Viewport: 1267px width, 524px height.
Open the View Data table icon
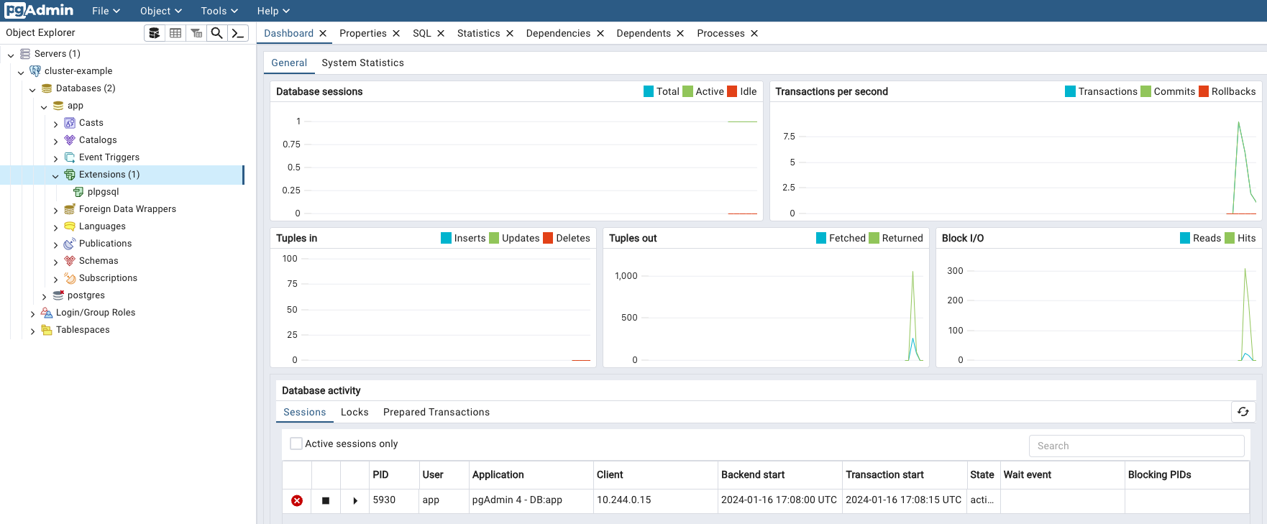coord(175,33)
